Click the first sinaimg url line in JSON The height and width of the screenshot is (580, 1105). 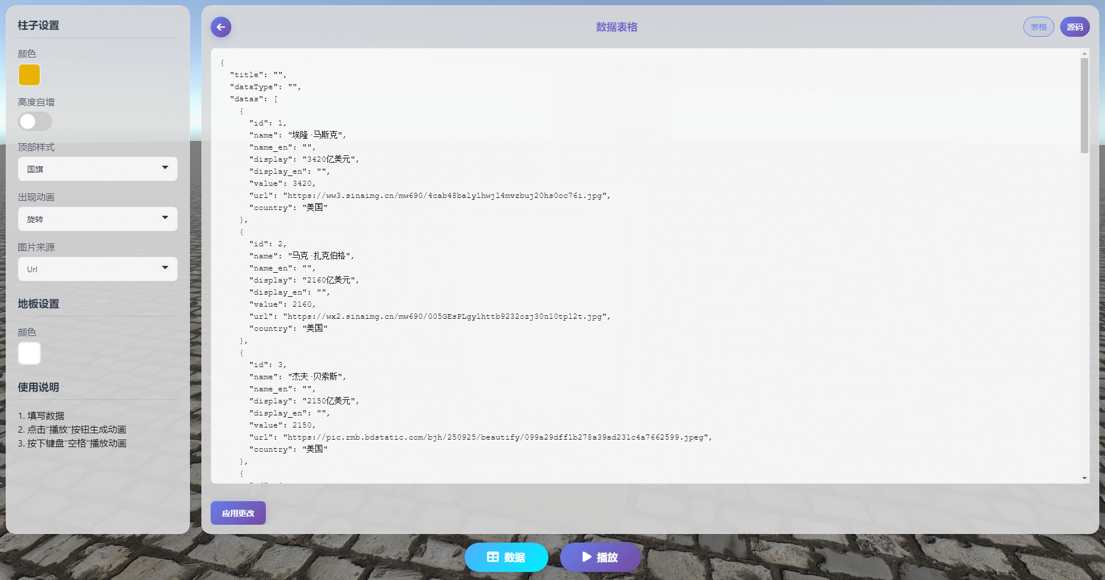[x=429, y=196]
